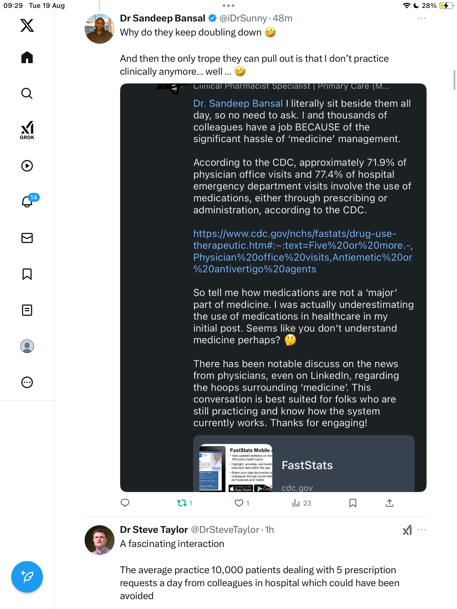The width and height of the screenshot is (457, 609).
Task: Open the video play tab icon
Action: point(27,166)
